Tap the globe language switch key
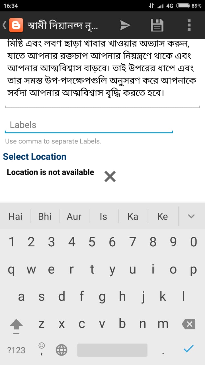This screenshot has height=365, width=205. click(61, 350)
